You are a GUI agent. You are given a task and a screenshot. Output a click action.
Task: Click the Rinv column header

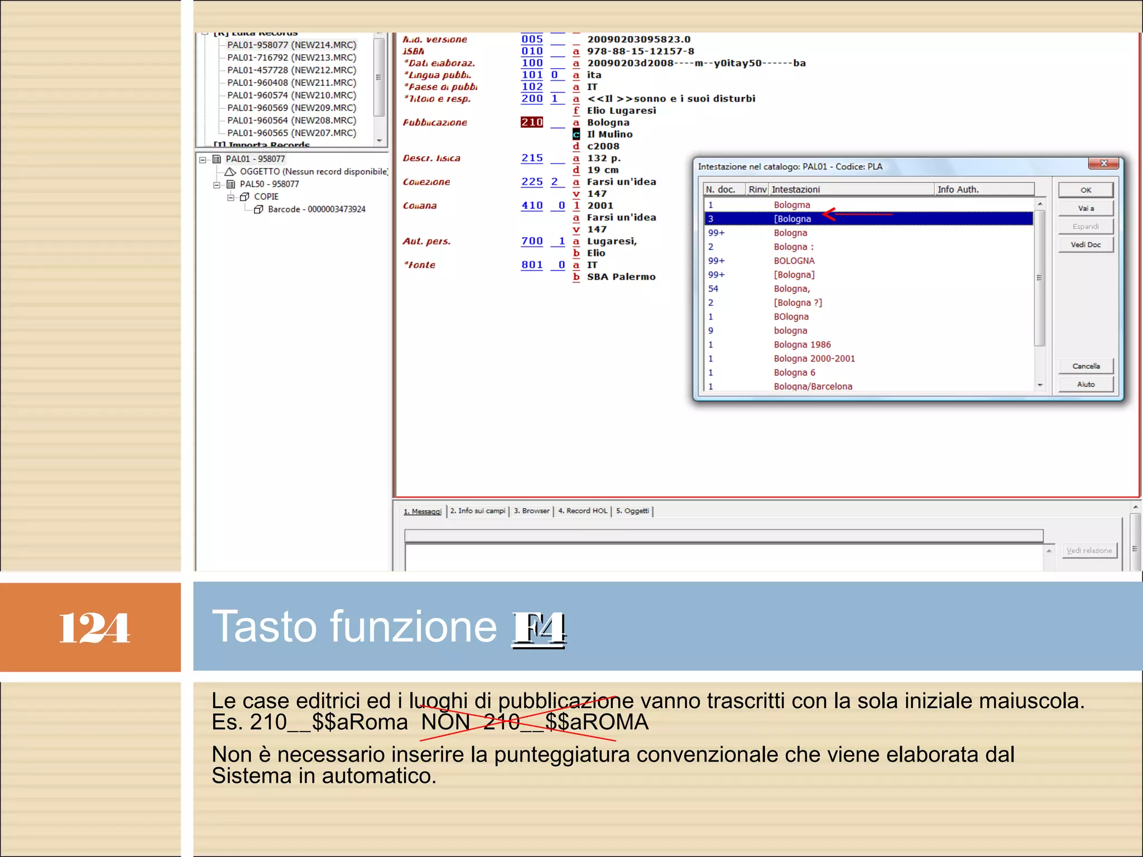pos(758,190)
